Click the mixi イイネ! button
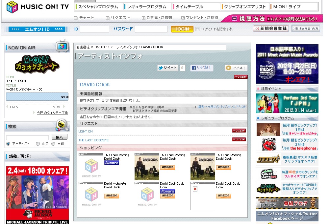330x224 pixels. (236, 68)
